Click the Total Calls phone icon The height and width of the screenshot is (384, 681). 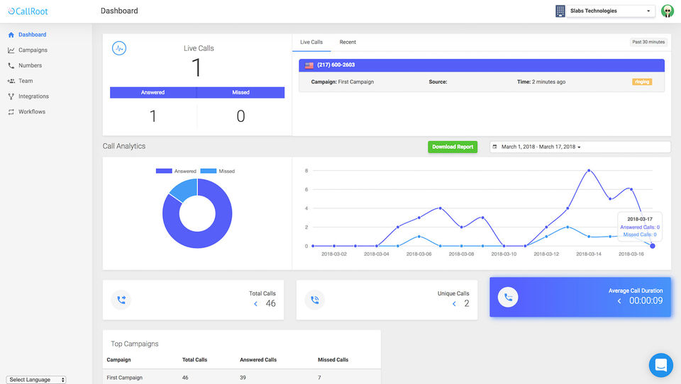pyautogui.click(x=121, y=300)
